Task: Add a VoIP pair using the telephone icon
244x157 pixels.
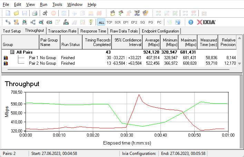Action: tap(16, 22)
